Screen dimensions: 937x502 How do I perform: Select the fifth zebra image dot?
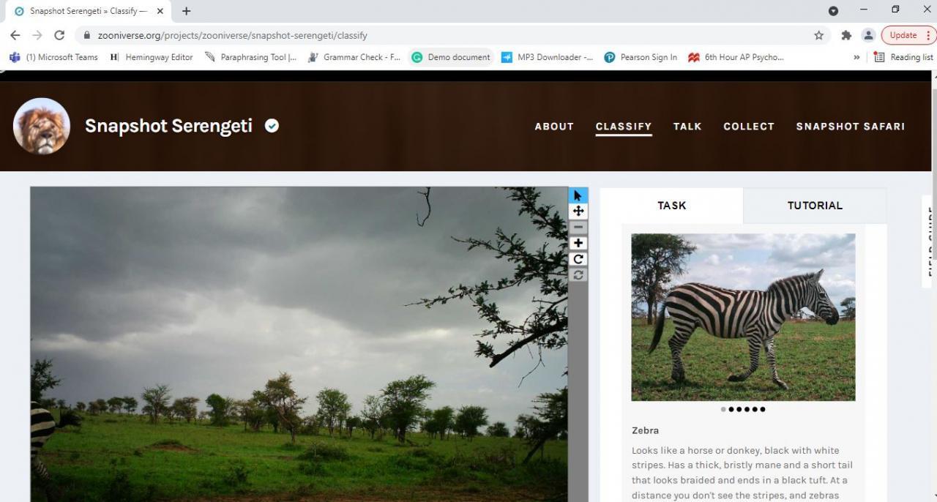(755, 409)
